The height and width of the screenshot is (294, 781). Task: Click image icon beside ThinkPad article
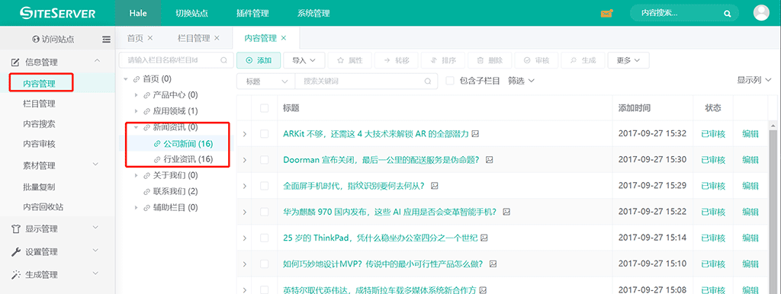click(x=484, y=238)
